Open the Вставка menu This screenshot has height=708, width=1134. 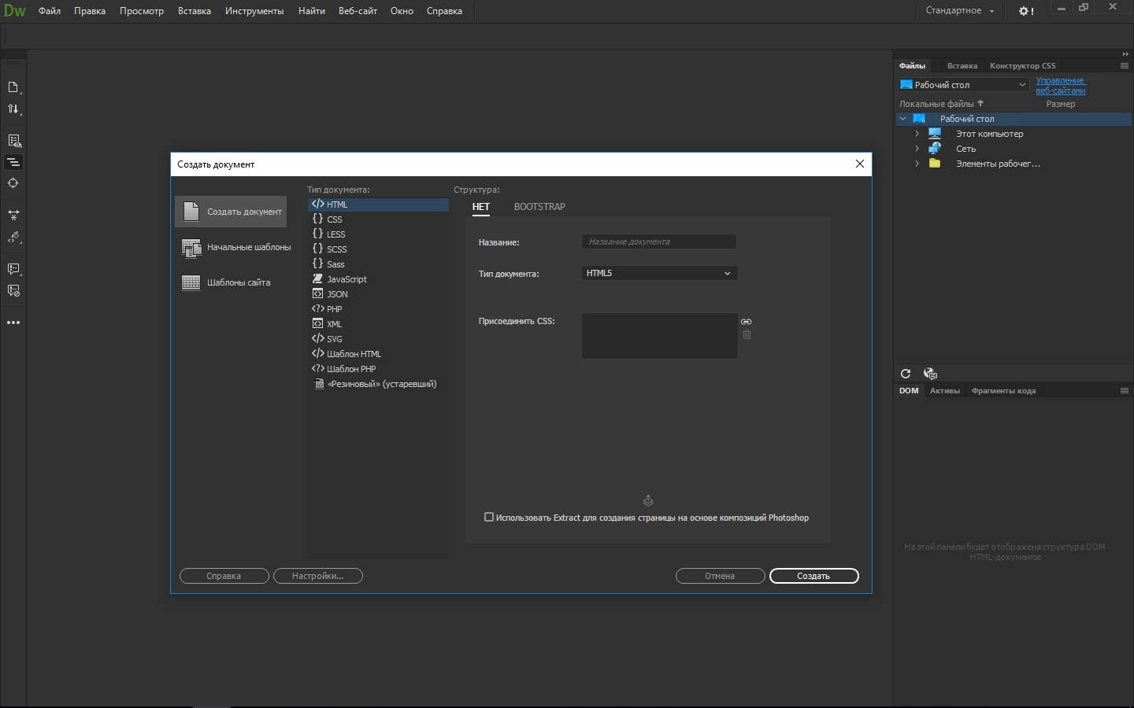tap(195, 11)
